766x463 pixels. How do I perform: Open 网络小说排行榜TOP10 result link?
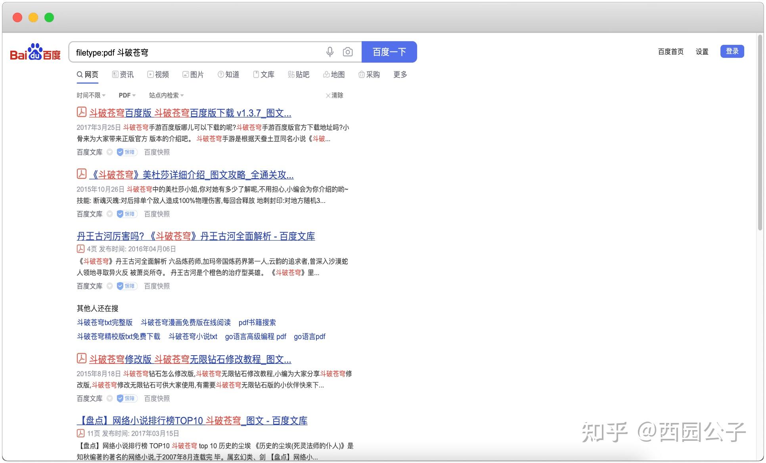[x=192, y=421]
